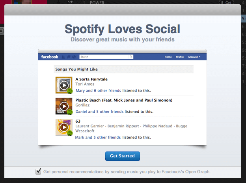Click Spotify icon on A Sorta Fairytale cover
The image size is (246, 183).
[70, 91]
